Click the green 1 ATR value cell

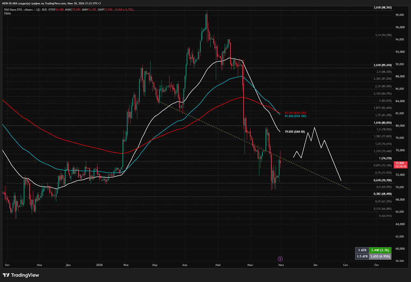click(380, 250)
